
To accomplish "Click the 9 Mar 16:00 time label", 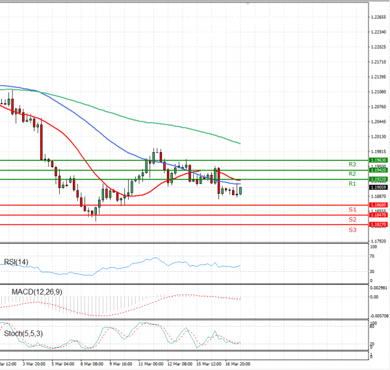I will pyautogui.click(x=121, y=364).
